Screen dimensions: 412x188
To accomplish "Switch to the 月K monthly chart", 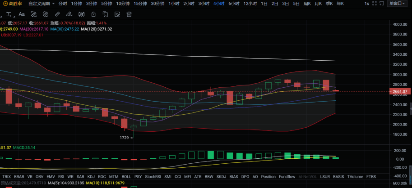I will [318, 4].
